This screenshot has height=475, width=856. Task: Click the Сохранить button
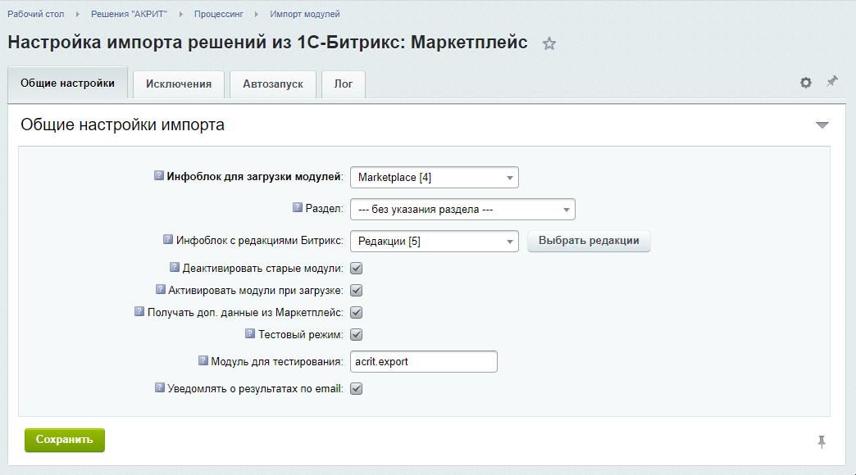[65, 440]
